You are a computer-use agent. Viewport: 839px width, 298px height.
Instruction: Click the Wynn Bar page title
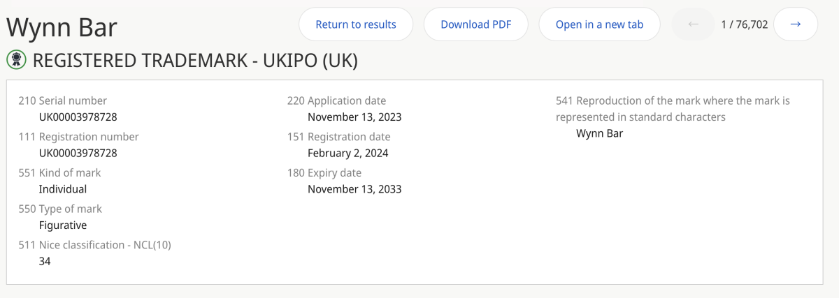pos(62,27)
